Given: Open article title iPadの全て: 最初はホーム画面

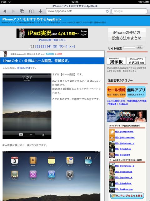Looking at the screenshot, I should (x=37, y=61).
